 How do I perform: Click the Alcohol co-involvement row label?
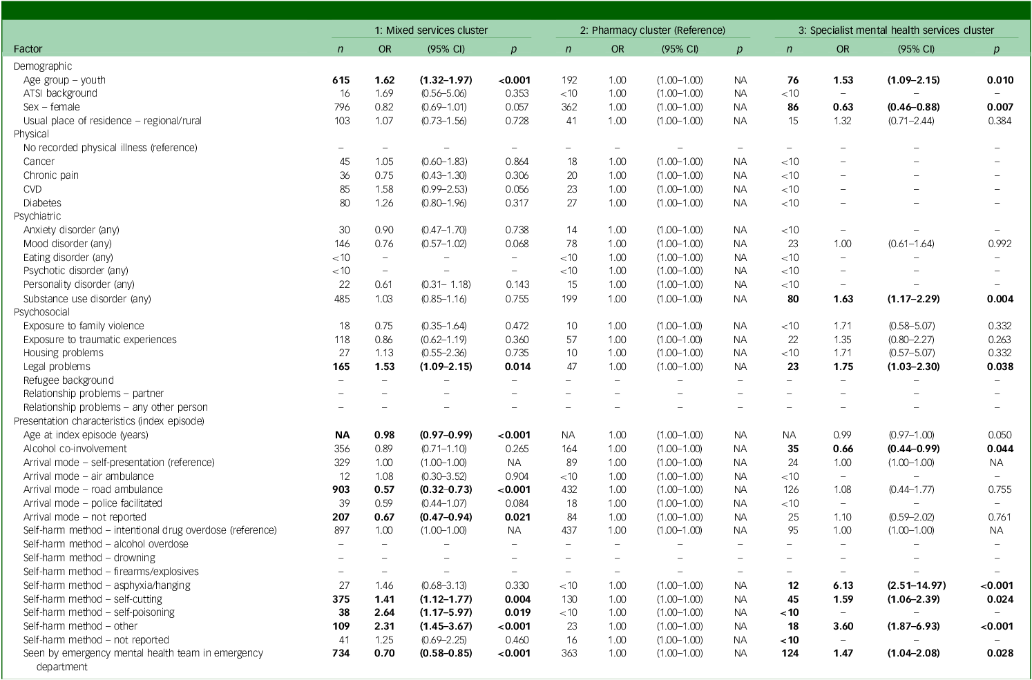point(75,449)
